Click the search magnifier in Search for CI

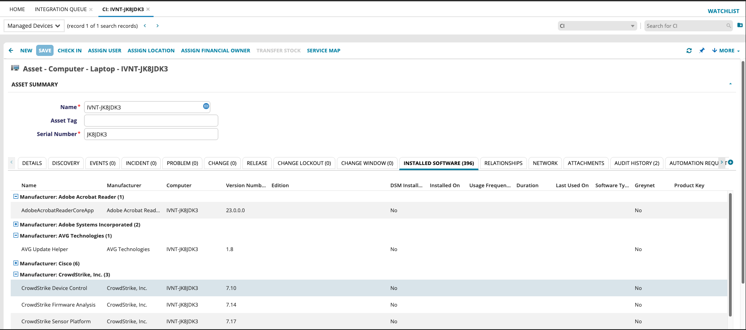point(729,26)
